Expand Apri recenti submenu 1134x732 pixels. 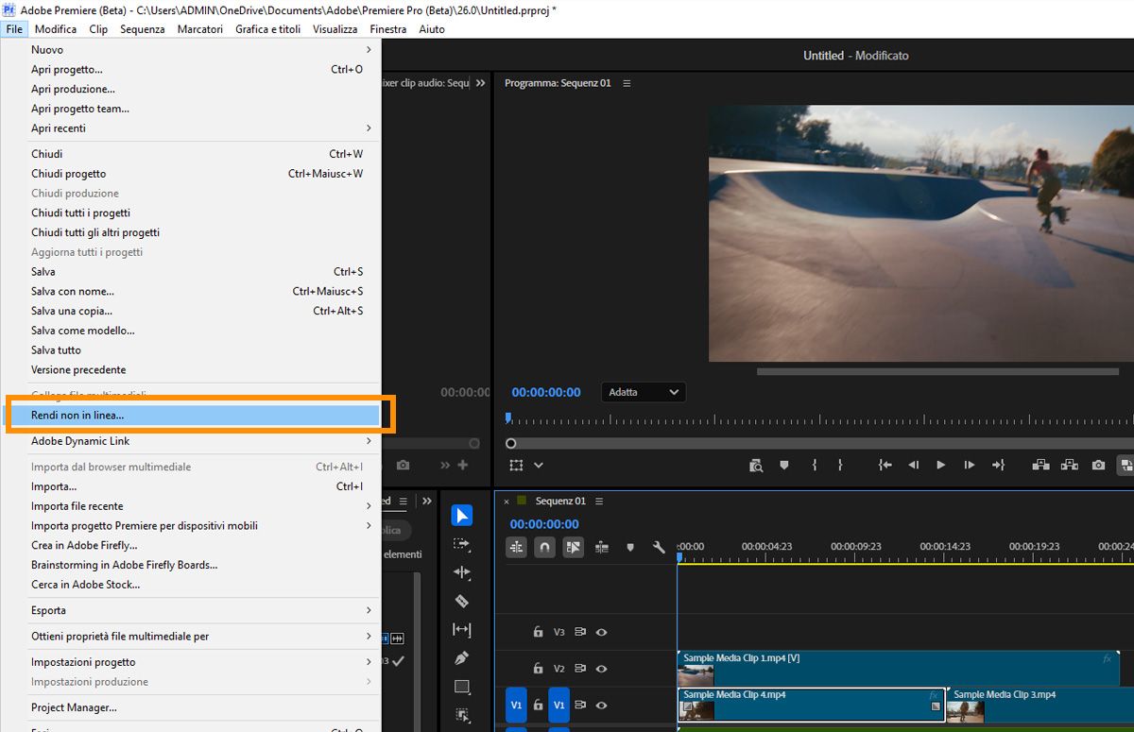pyautogui.click(x=189, y=128)
